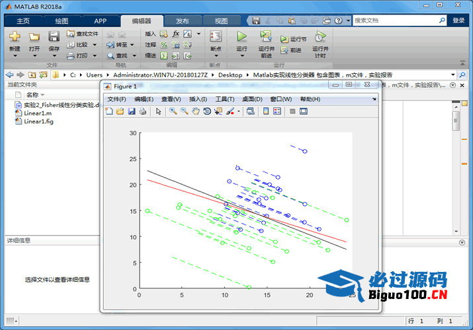
Task: Expand the 运行 dropdown arrow
Action: tap(241, 56)
